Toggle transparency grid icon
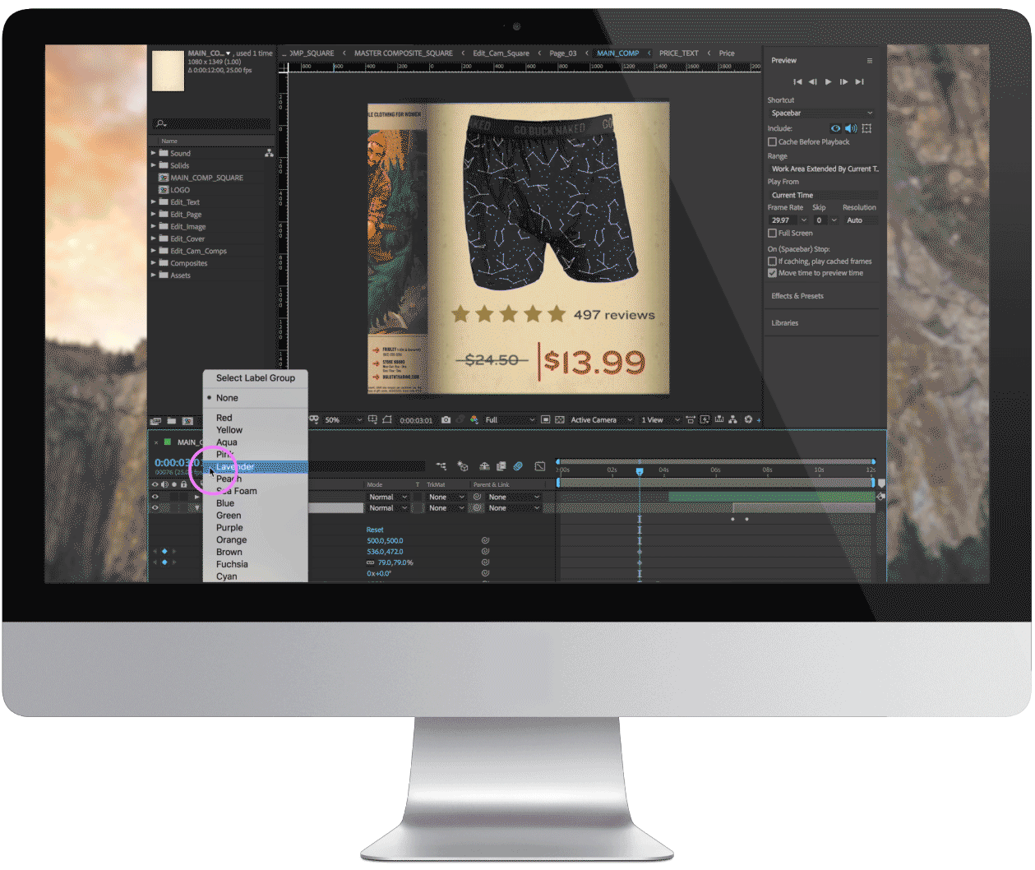Image resolution: width=1035 pixels, height=870 pixels. [560, 420]
